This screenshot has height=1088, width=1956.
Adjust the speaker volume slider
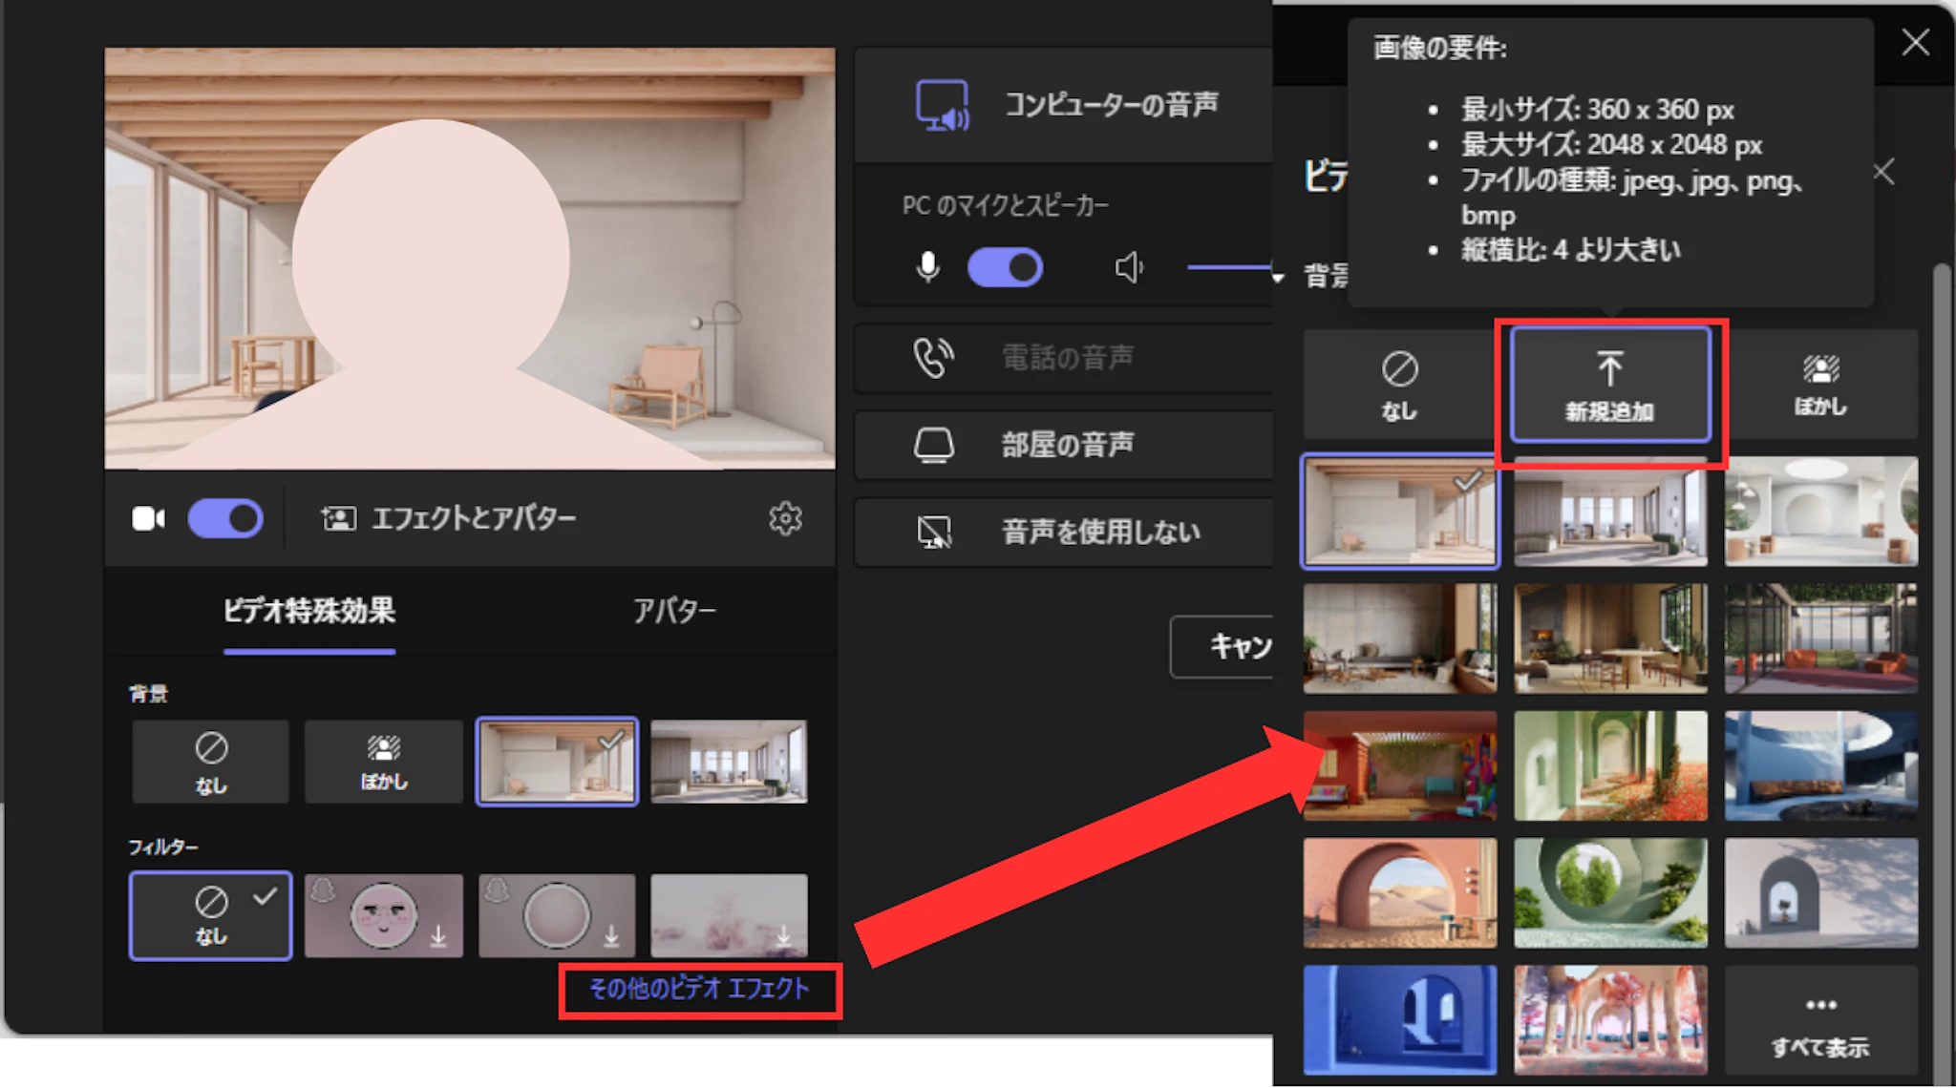pos(1228,267)
